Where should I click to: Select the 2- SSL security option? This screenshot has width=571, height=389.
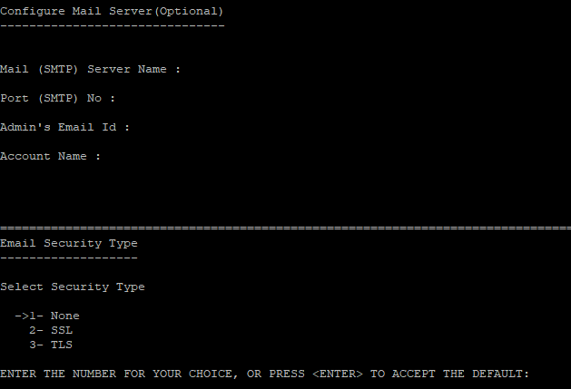click(51, 330)
